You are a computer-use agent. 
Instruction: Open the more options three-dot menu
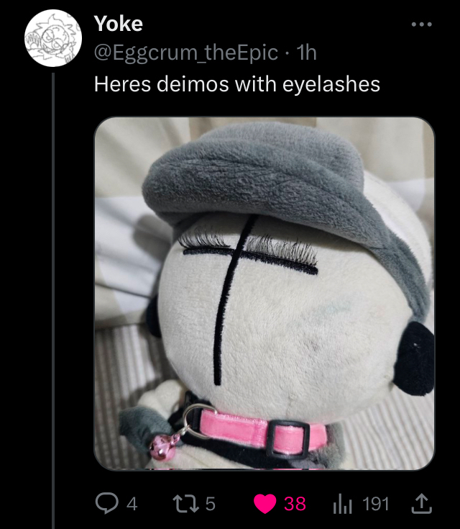point(421,24)
